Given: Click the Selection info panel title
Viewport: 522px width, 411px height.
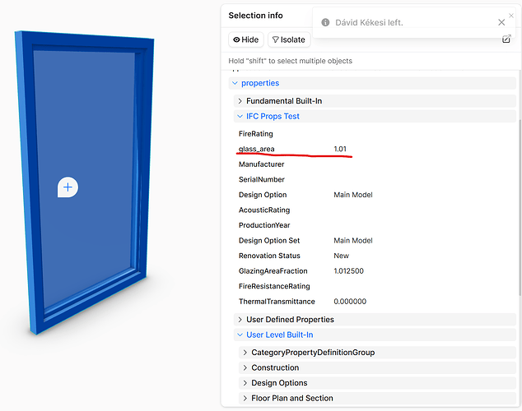Looking at the screenshot, I should (x=255, y=16).
